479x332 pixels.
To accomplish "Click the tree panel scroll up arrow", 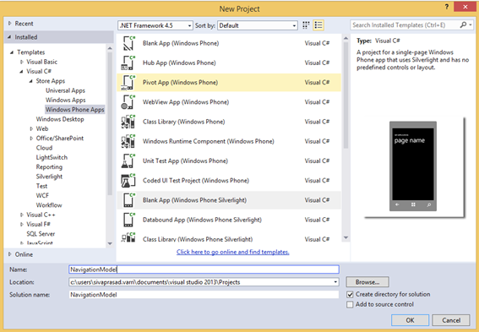I will (110, 48).
